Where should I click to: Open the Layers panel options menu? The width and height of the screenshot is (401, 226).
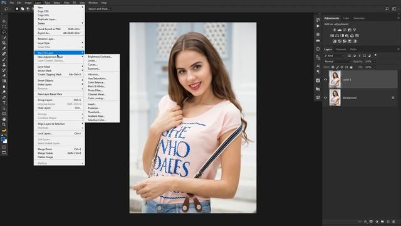(x=398, y=49)
